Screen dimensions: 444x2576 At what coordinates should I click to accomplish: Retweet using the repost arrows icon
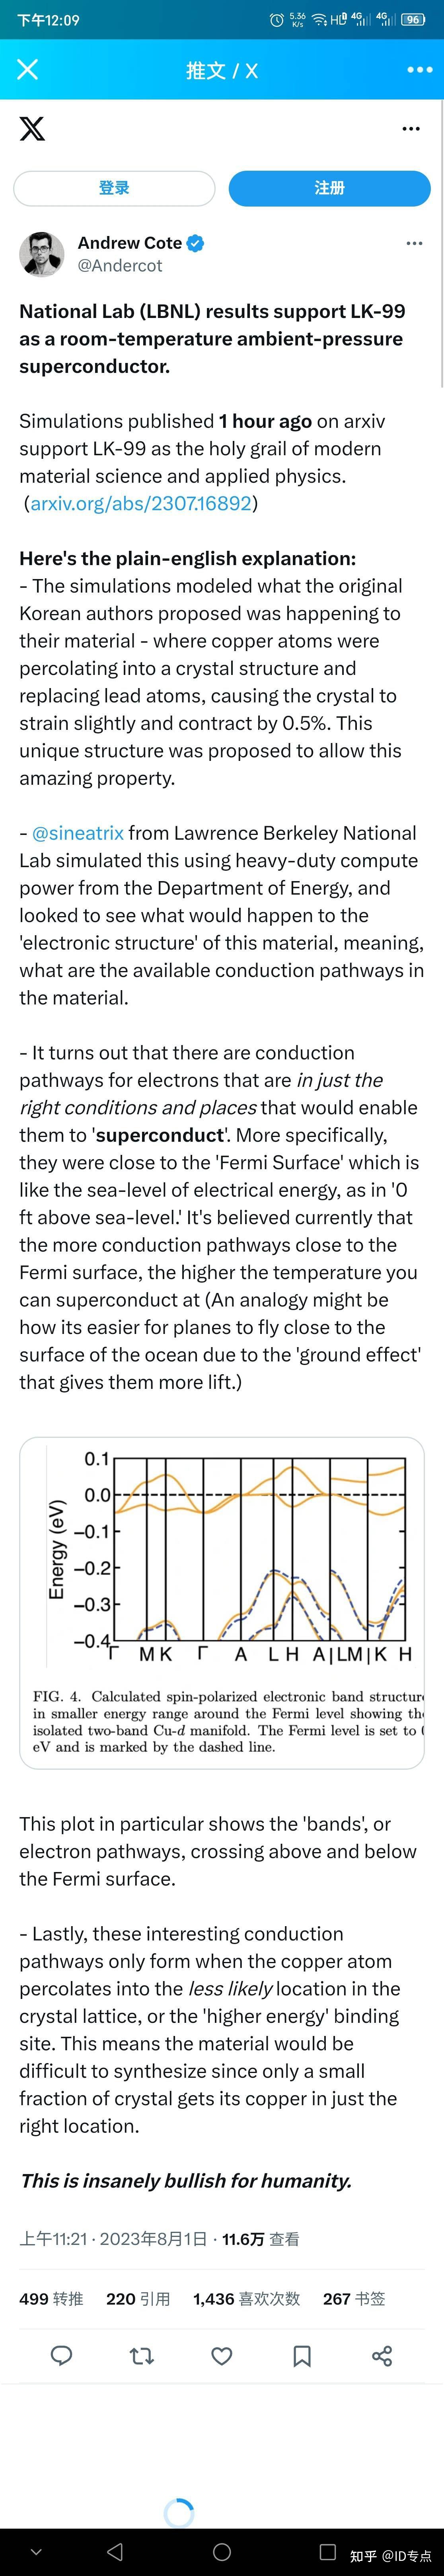pos(142,2356)
